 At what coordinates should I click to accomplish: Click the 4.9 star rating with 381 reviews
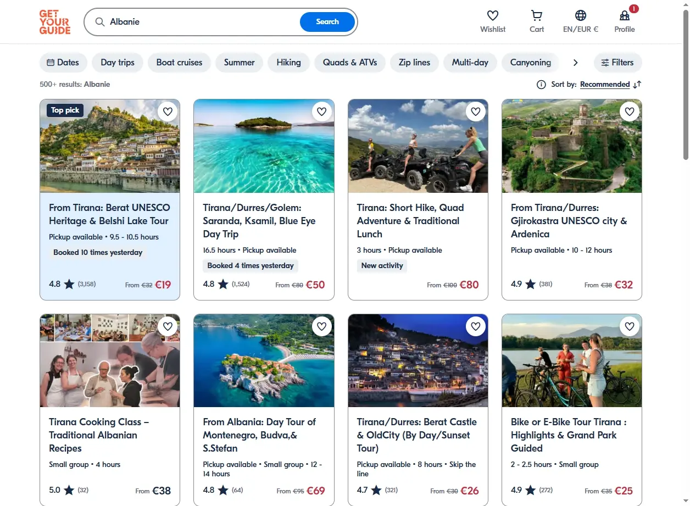coord(532,284)
